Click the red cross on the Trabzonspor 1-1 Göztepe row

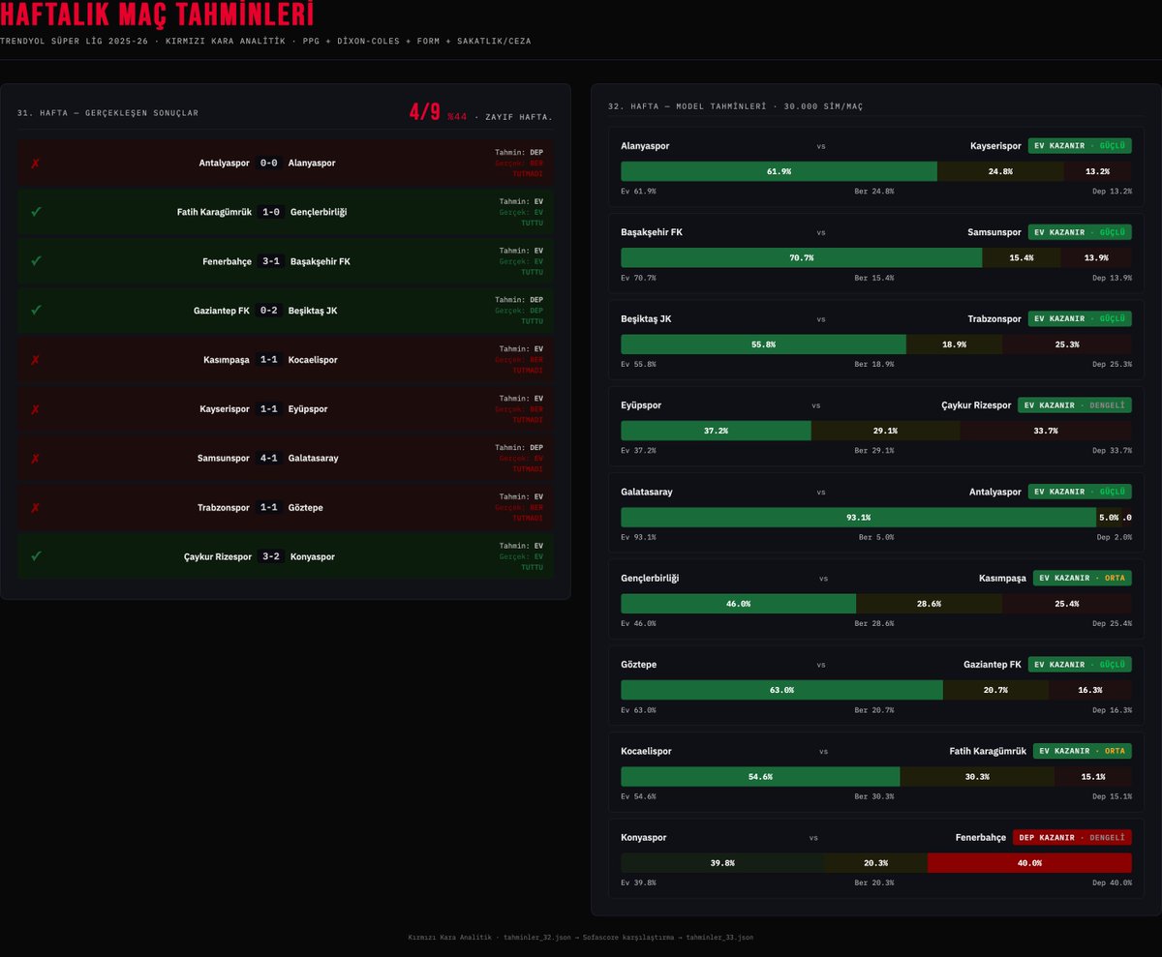pyautogui.click(x=36, y=508)
